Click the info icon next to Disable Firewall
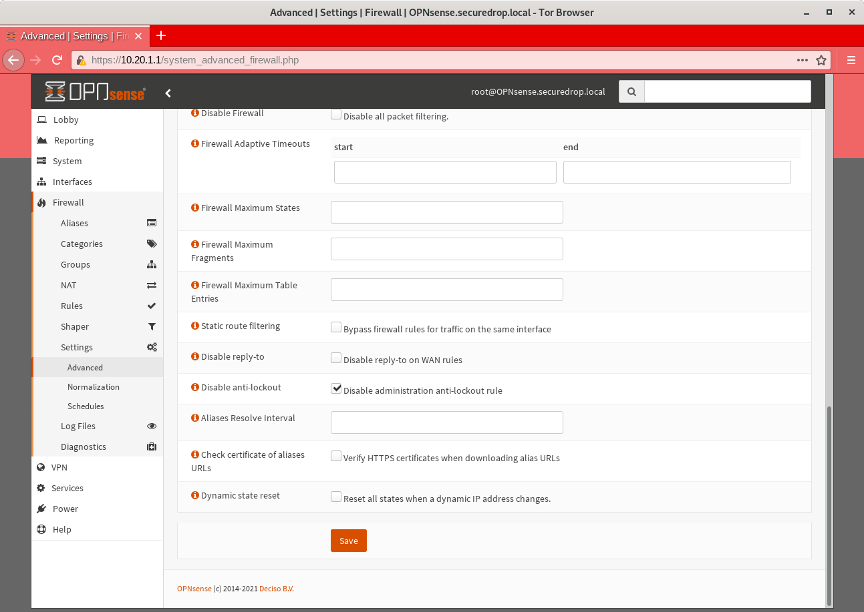864x612 pixels. point(194,113)
